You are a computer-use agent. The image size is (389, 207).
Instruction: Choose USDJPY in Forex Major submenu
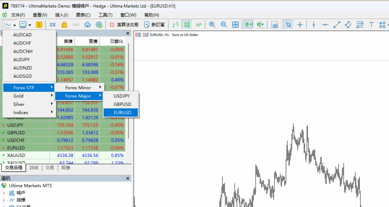pyautogui.click(x=121, y=96)
